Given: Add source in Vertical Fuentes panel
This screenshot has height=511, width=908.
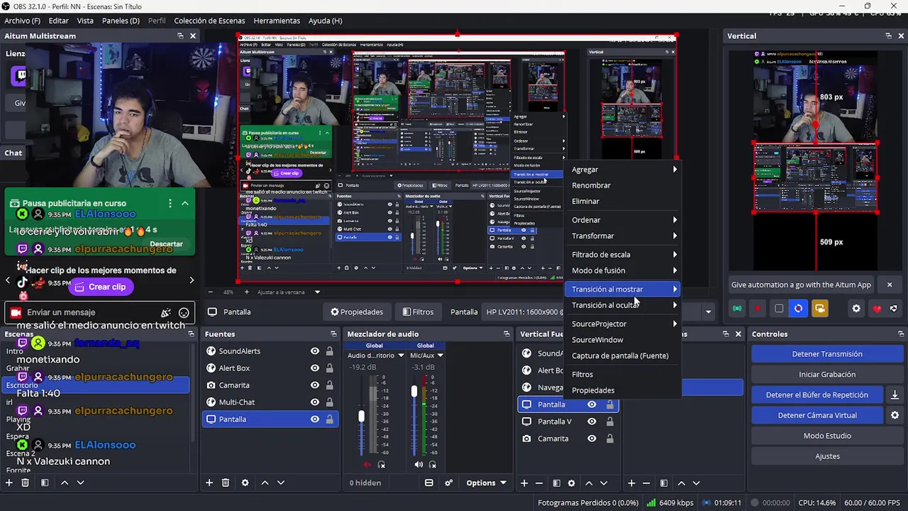Looking at the screenshot, I should click(524, 483).
